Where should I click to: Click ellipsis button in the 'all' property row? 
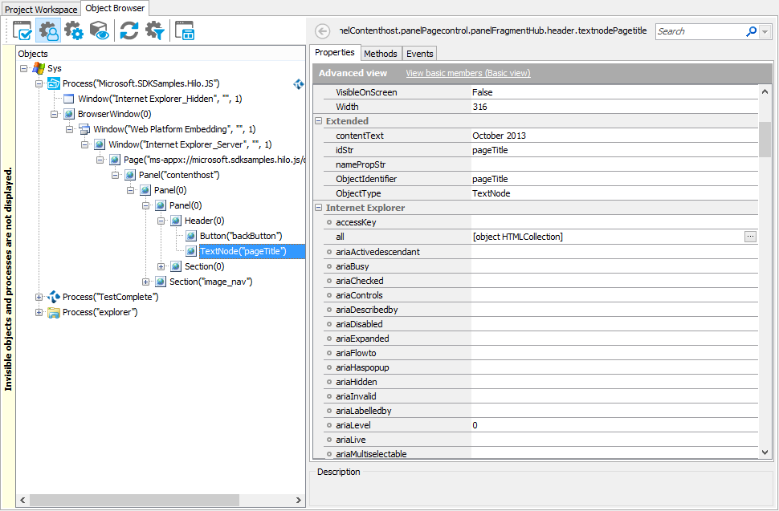pyautogui.click(x=750, y=237)
